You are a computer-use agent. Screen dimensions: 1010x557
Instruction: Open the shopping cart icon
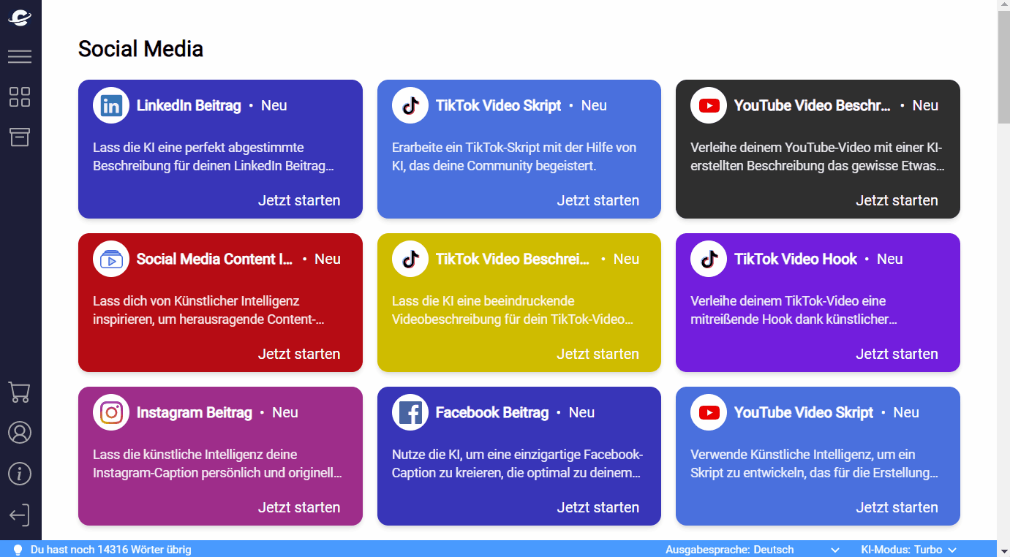(x=20, y=393)
